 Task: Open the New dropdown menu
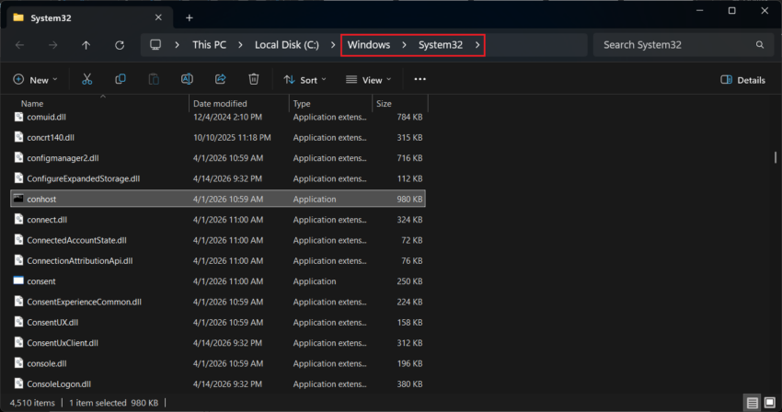[x=35, y=80]
